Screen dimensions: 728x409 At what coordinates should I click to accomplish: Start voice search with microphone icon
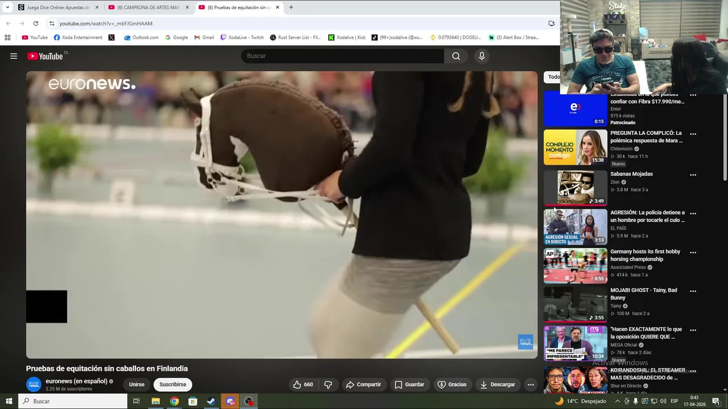(482, 56)
